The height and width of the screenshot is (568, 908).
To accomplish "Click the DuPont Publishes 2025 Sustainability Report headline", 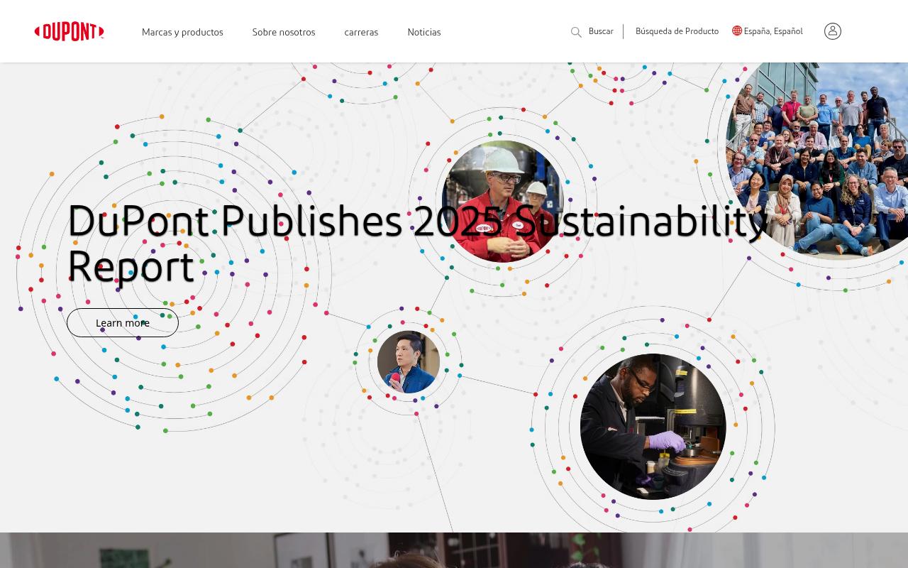I will tap(417, 243).
